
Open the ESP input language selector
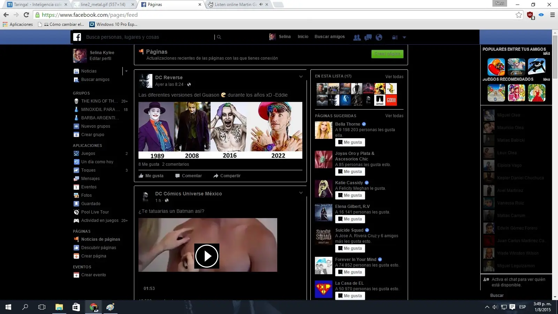pos(522,307)
